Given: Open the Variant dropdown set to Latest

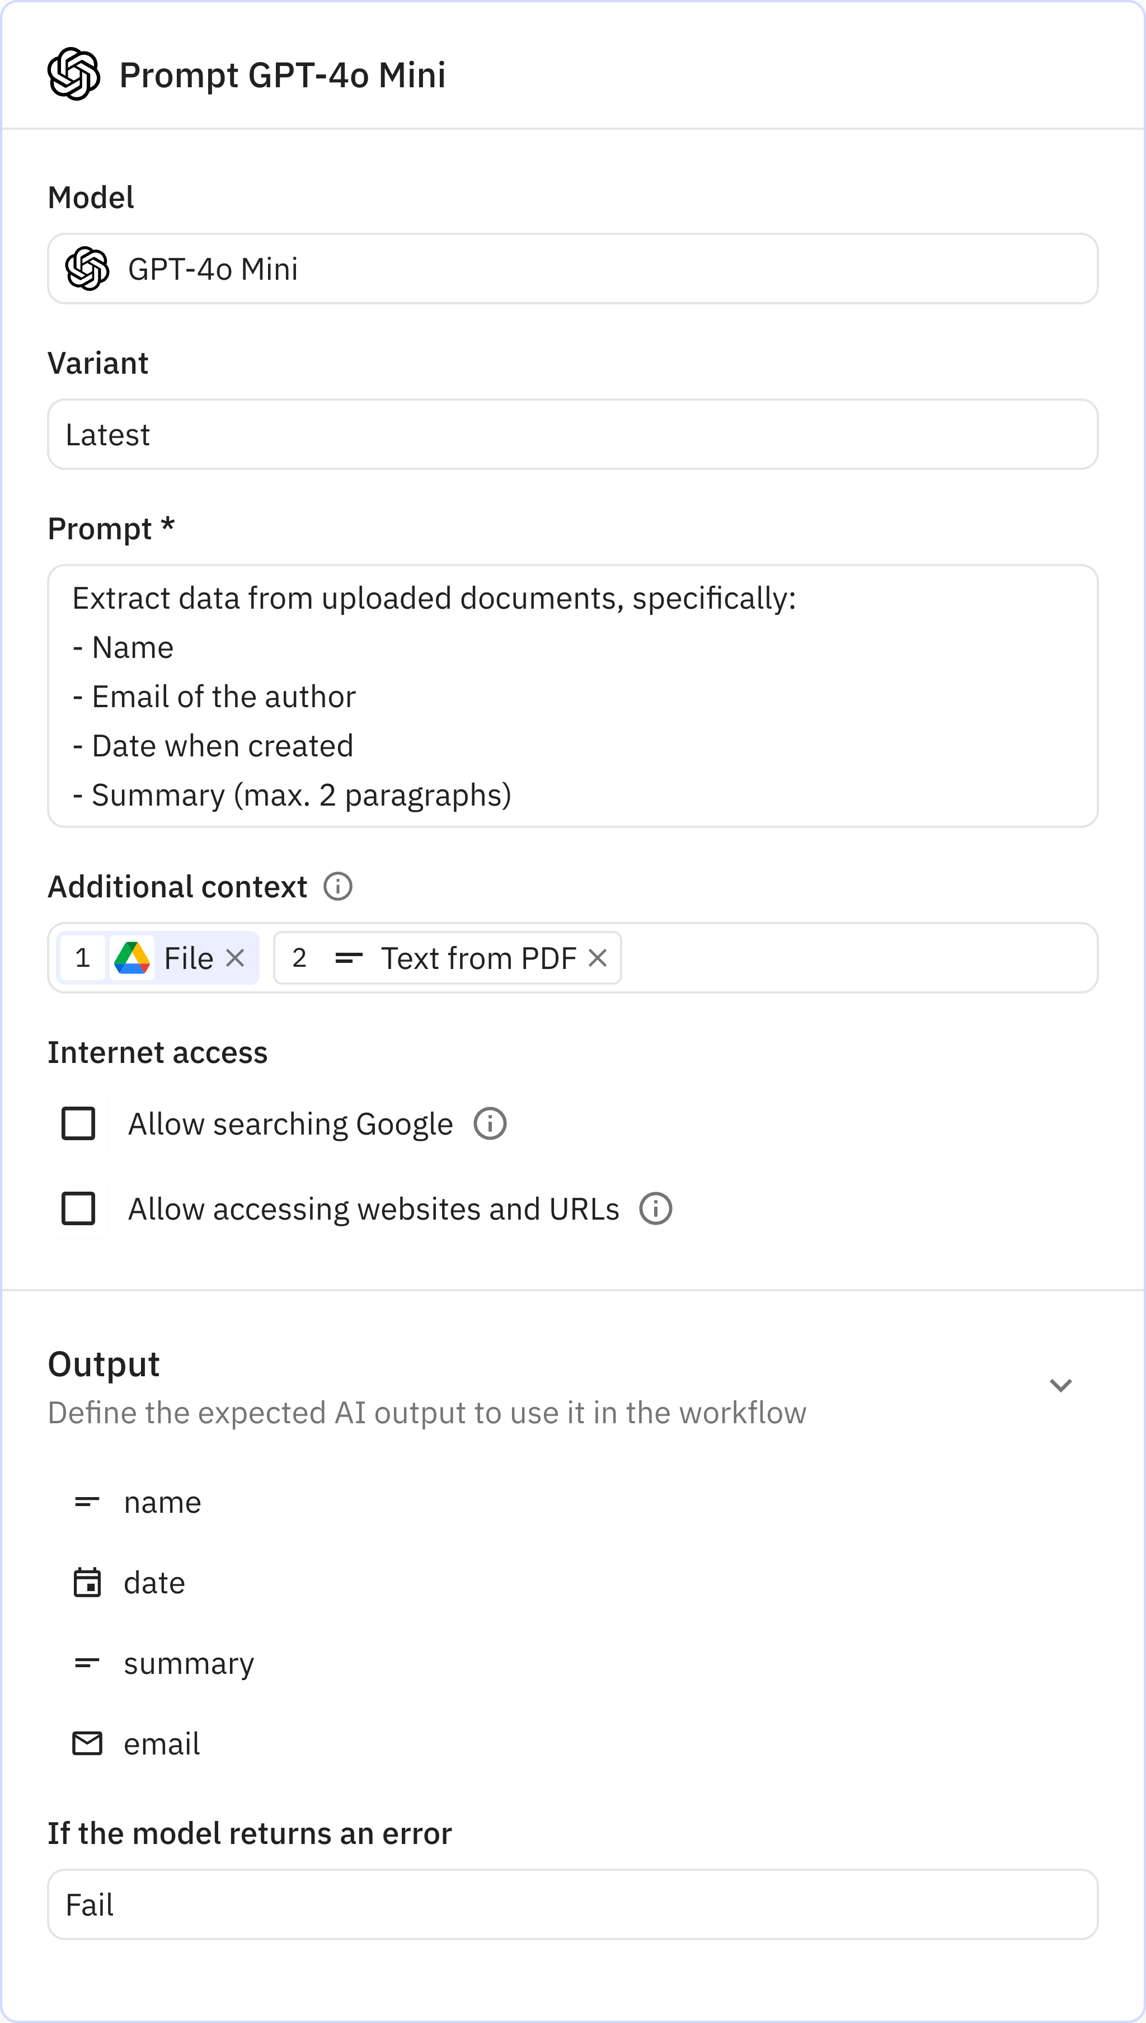Looking at the screenshot, I should coord(572,434).
